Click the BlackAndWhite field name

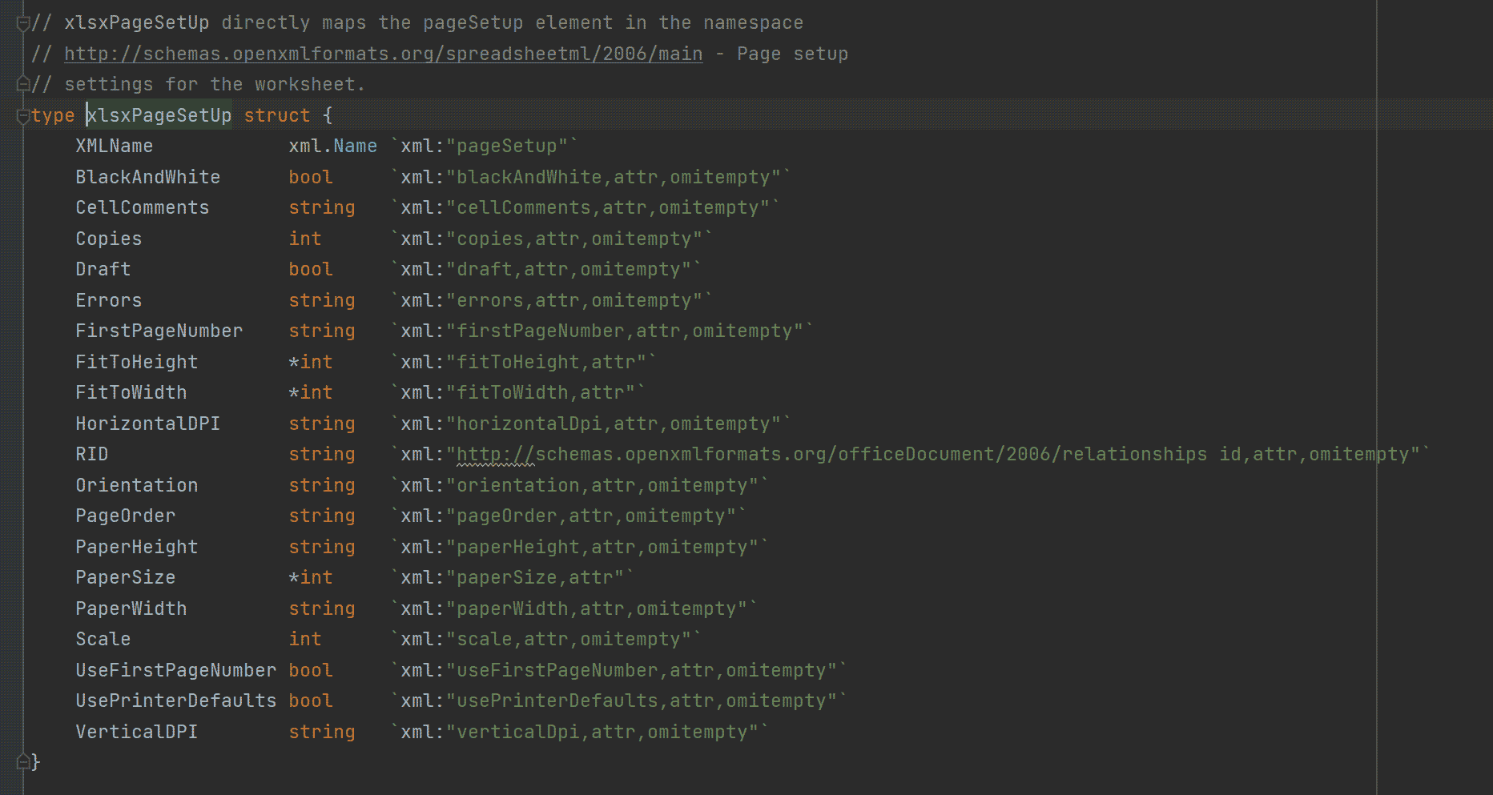click(x=147, y=177)
